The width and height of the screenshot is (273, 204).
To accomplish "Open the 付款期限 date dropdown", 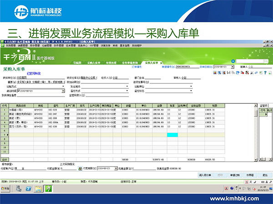I will [116, 169].
